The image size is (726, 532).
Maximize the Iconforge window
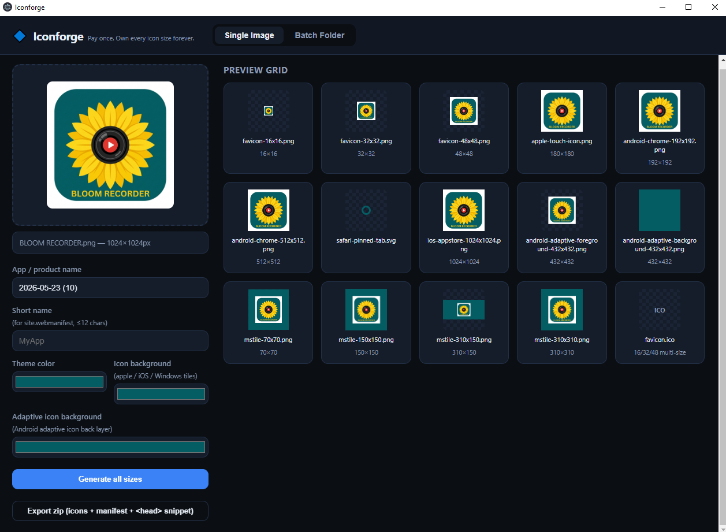(x=688, y=8)
